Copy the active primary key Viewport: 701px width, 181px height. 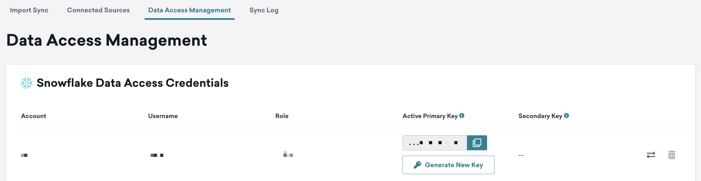pos(477,143)
